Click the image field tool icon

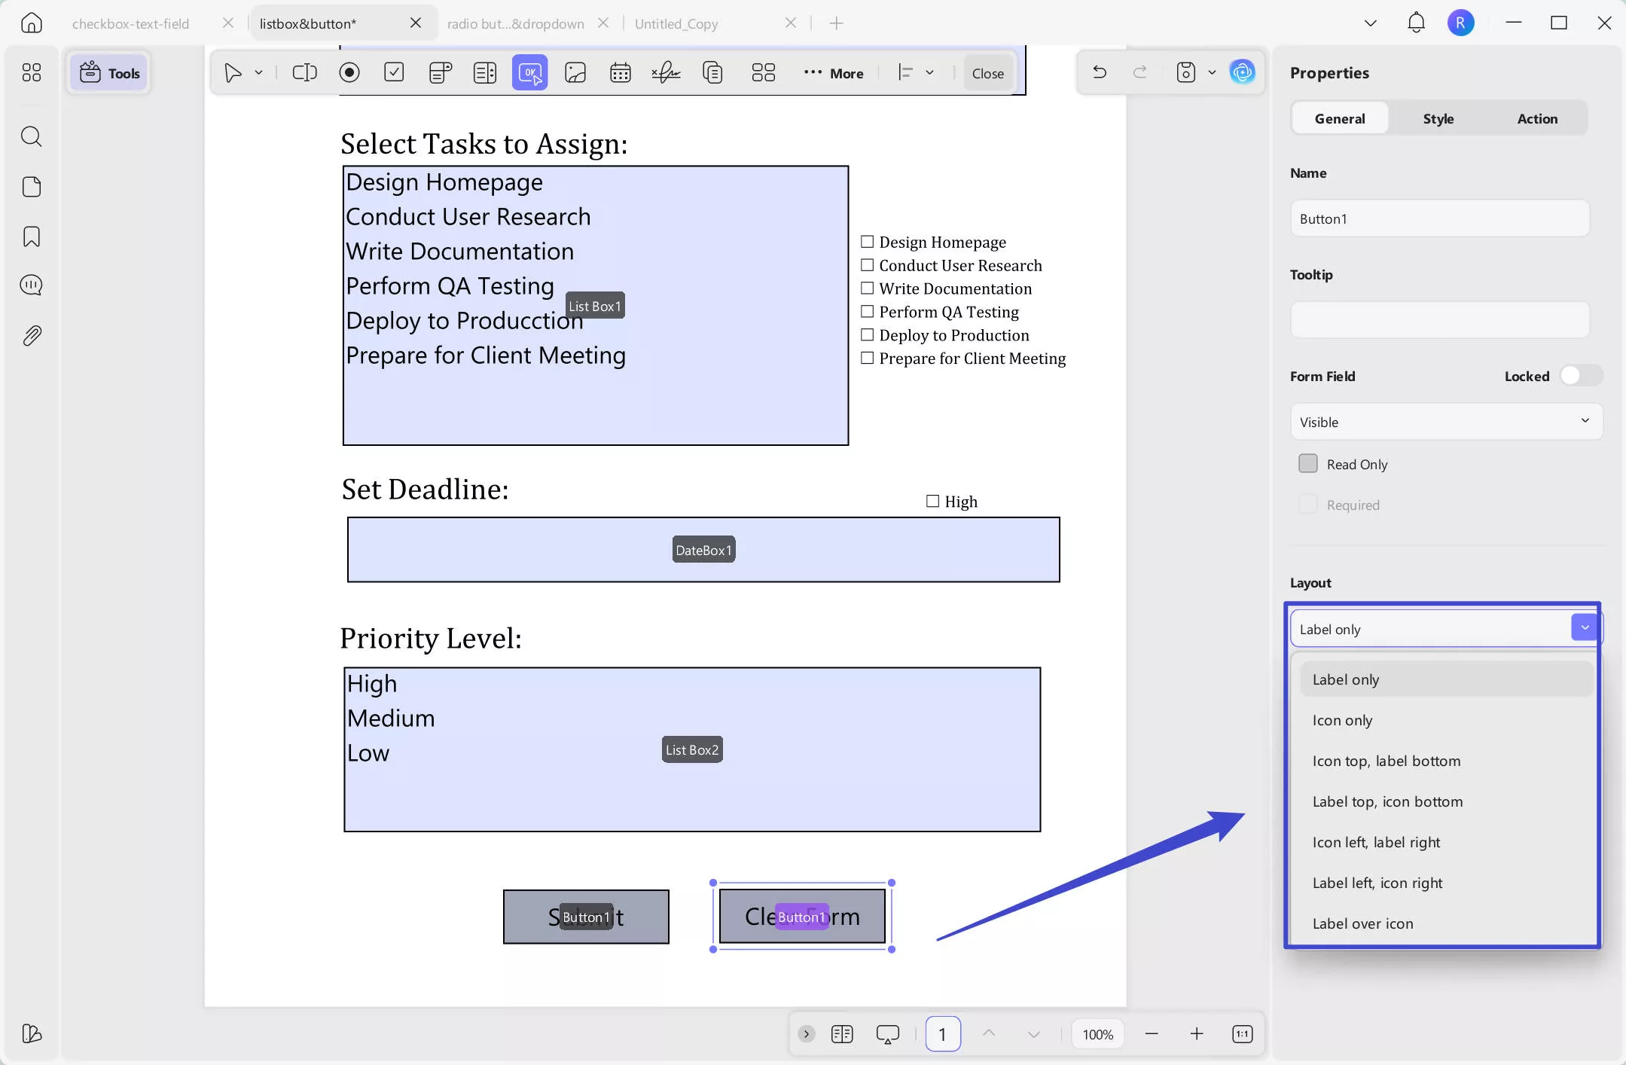tap(575, 72)
